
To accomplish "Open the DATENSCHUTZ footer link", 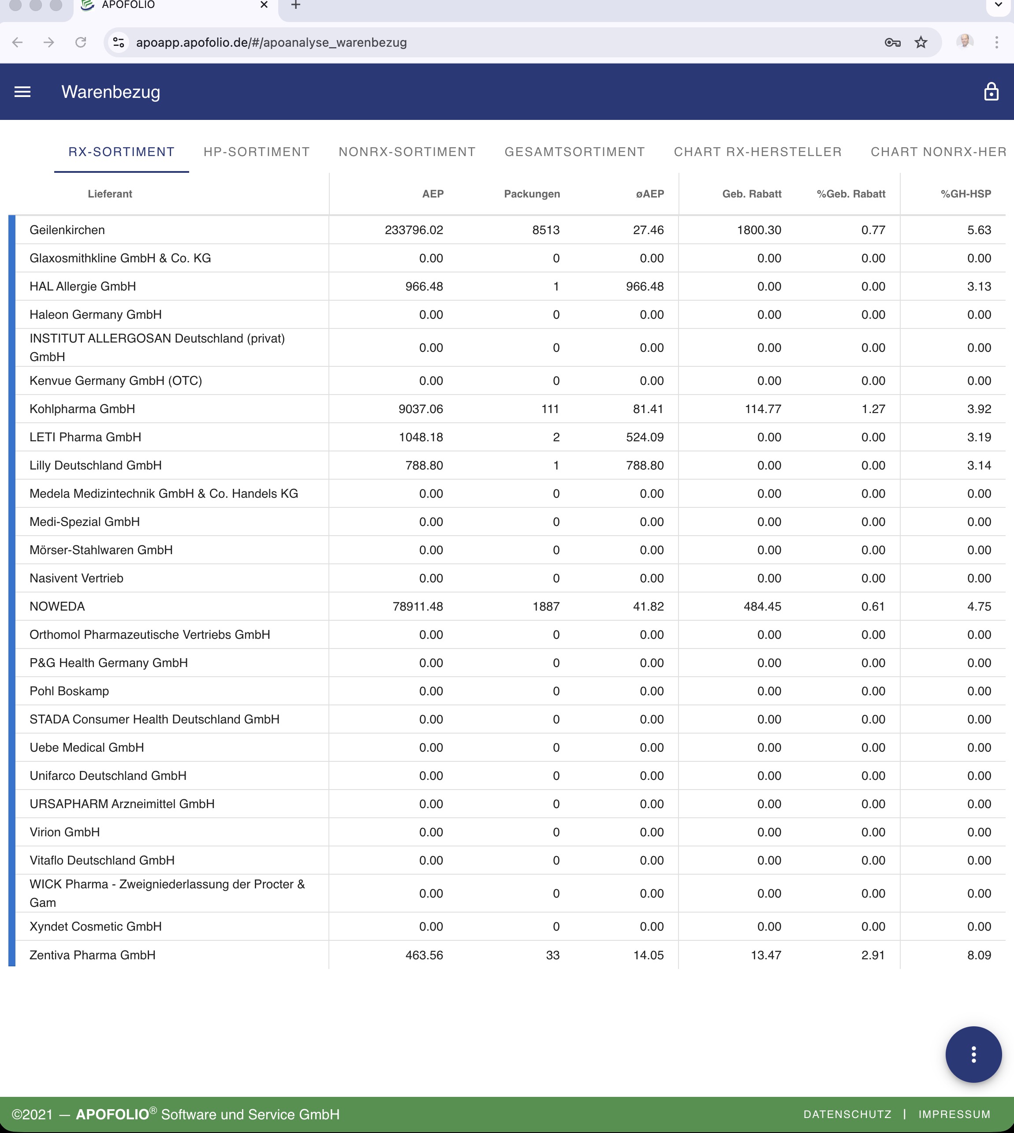I will pyautogui.click(x=847, y=1114).
